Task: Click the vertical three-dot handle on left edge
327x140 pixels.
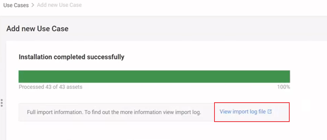Action: click(2, 103)
